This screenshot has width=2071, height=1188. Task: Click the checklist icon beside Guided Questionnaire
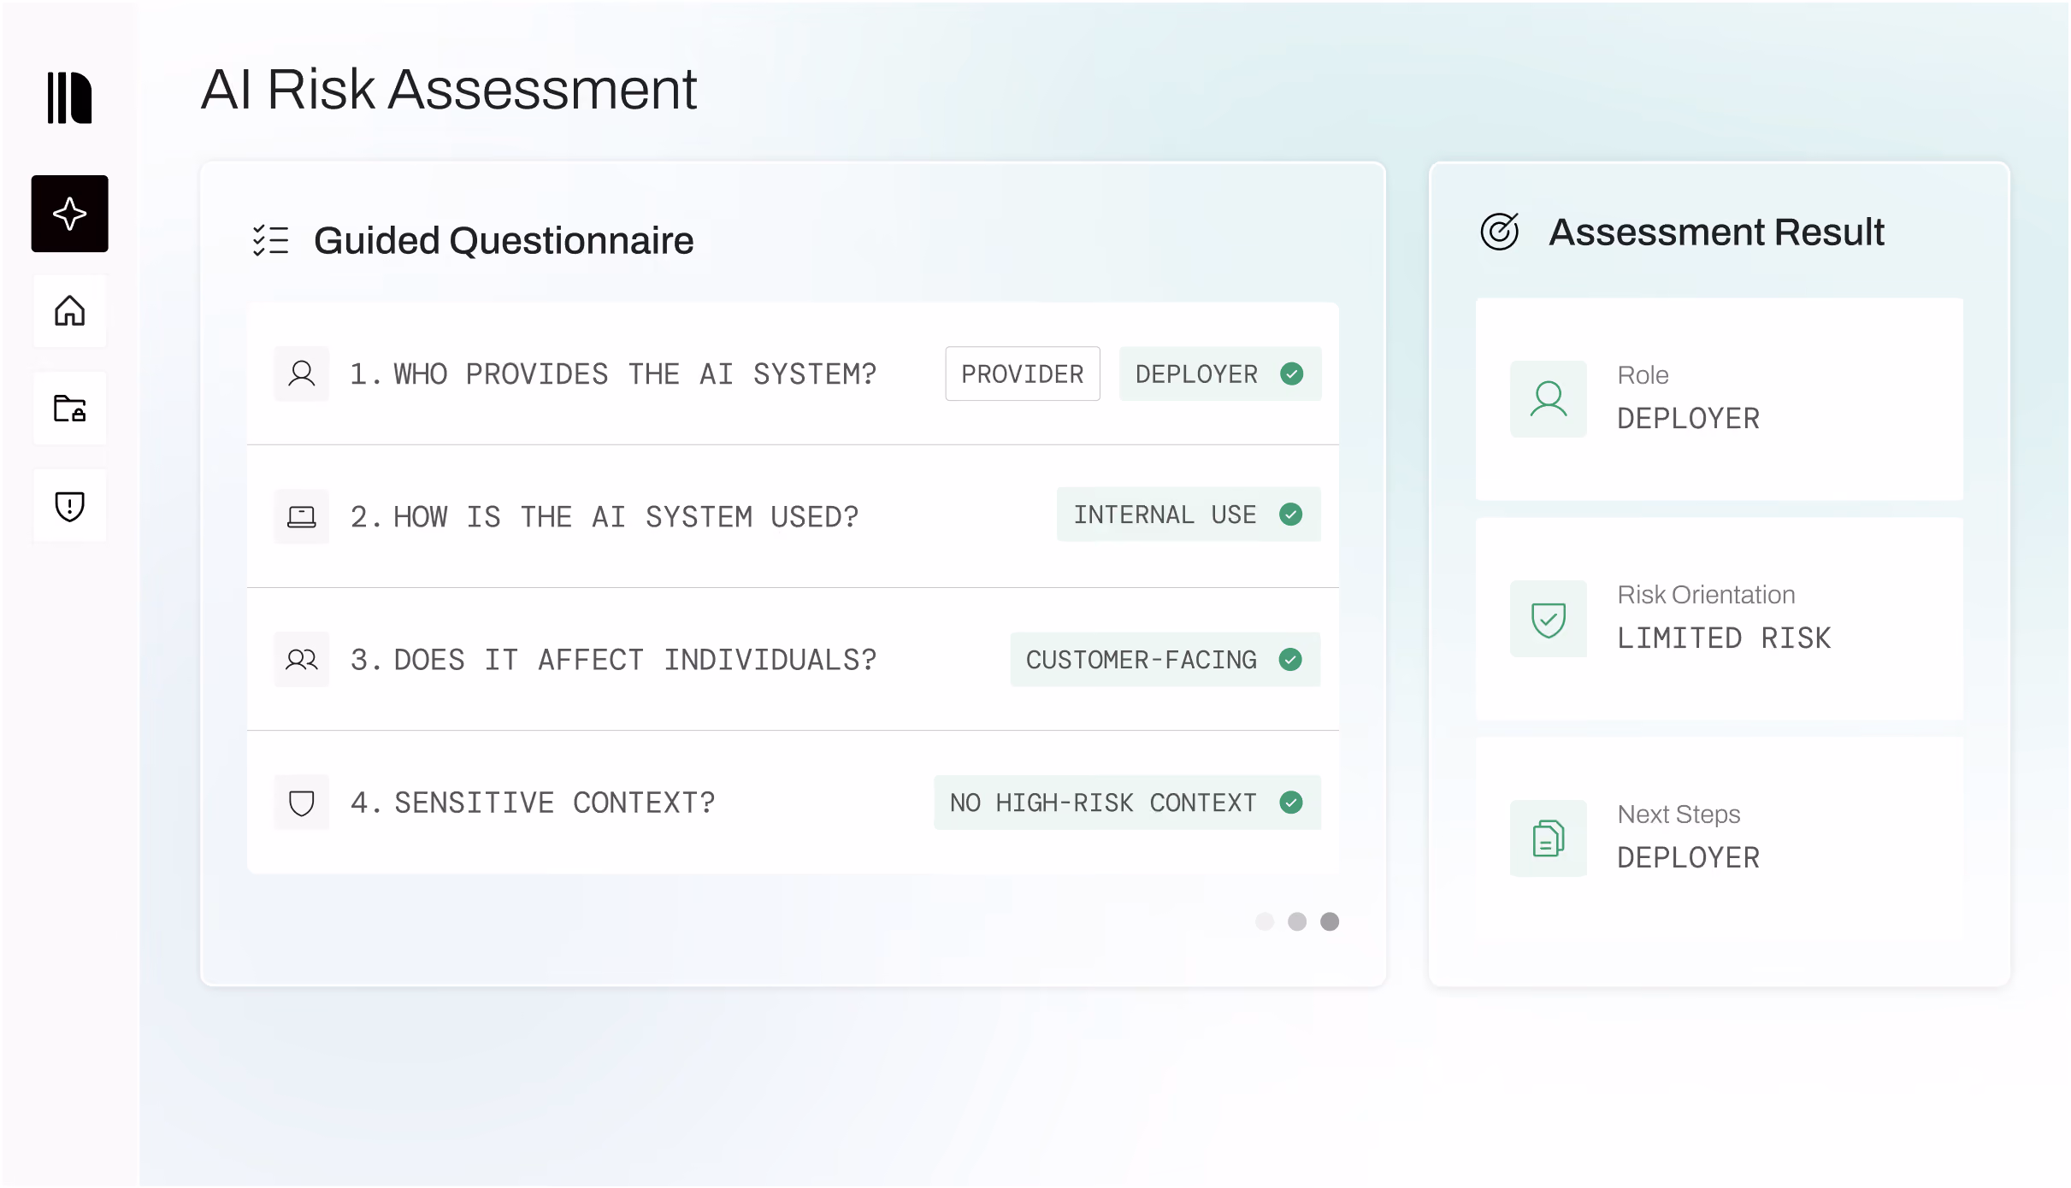(270, 240)
